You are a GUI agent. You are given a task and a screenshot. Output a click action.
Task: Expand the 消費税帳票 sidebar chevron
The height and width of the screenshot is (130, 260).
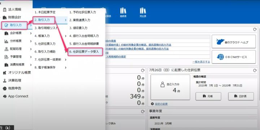click(x=31, y=65)
